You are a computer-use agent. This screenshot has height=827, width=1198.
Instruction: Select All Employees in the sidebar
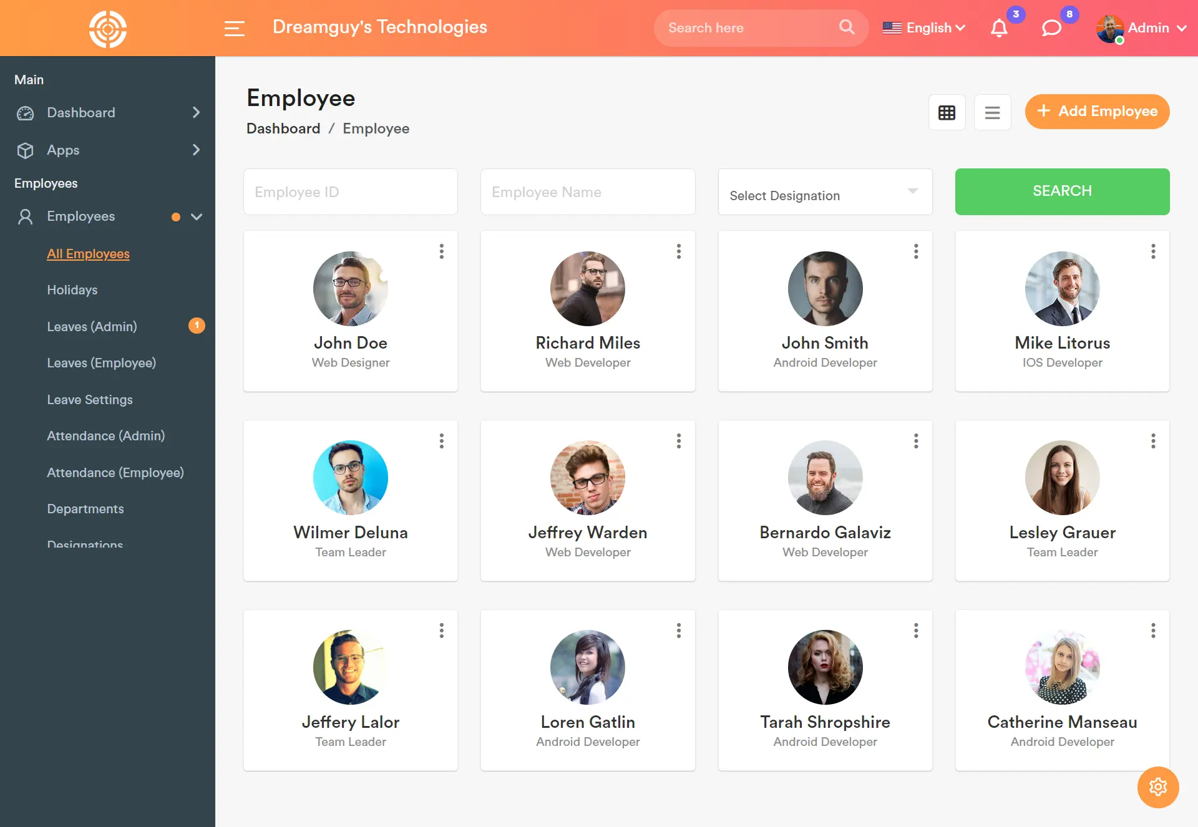click(x=88, y=254)
